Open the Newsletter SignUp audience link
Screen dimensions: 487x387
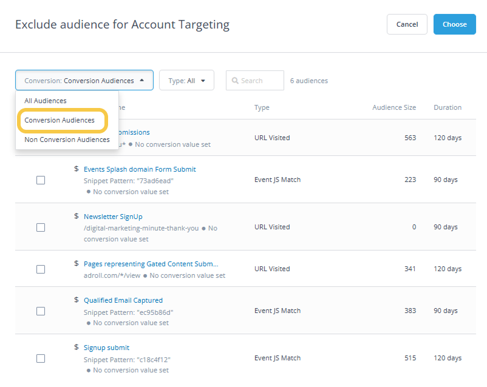coord(113,217)
